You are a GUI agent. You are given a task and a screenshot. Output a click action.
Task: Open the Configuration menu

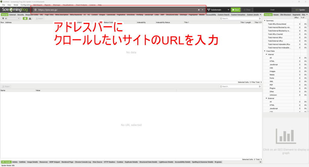click(x=26, y=5)
